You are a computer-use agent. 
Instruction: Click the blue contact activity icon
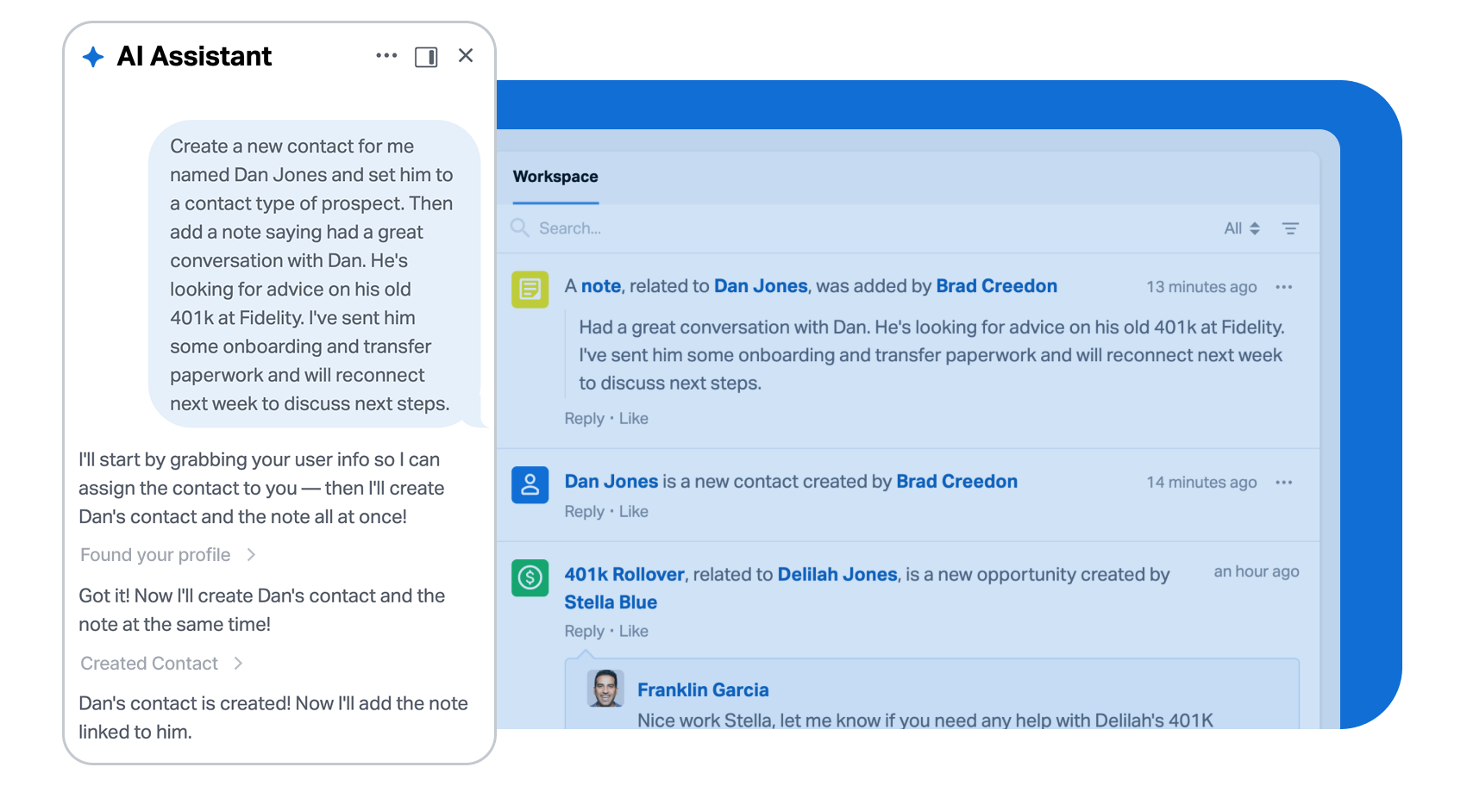tap(530, 484)
